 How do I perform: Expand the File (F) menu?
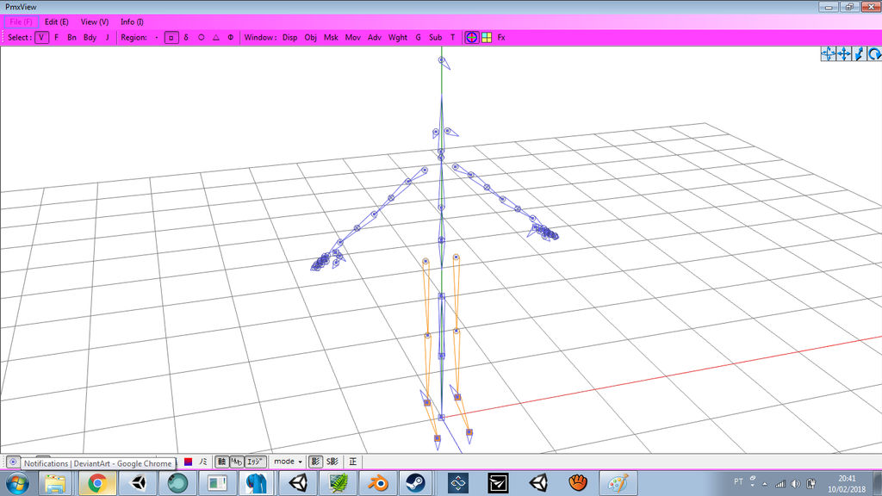tap(19, 22)
